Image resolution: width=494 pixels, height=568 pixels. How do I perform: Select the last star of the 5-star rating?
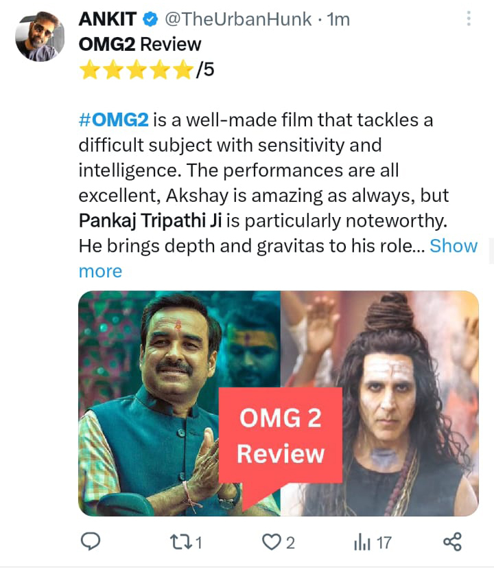(x=182, y=69)
